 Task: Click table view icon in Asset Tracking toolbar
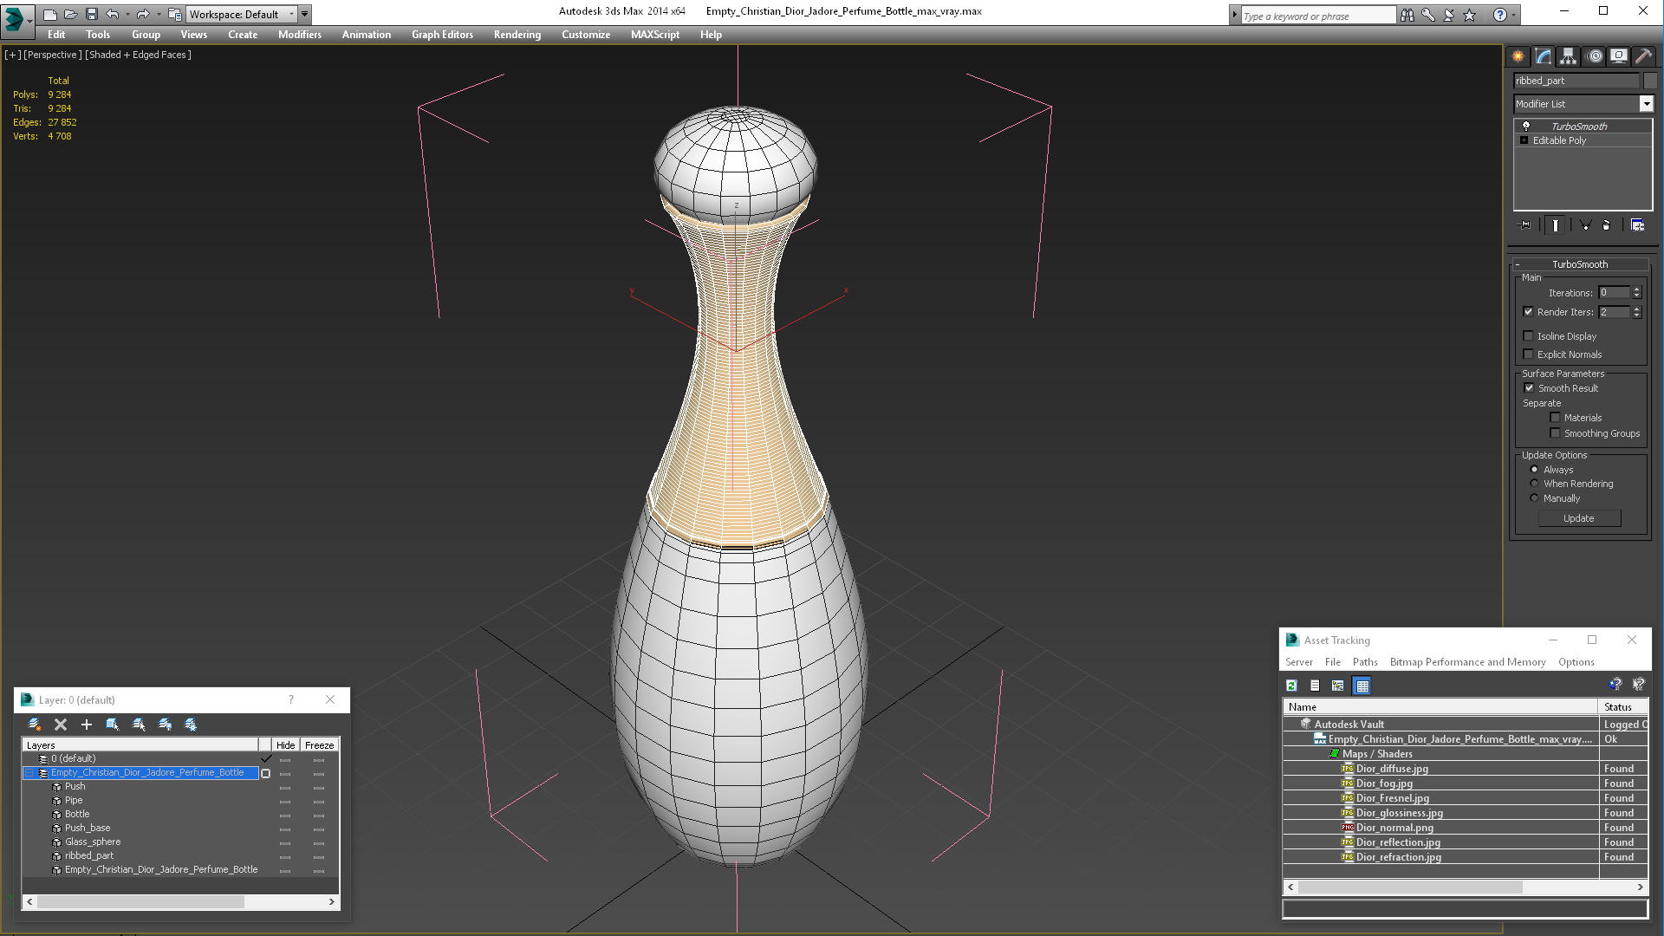click(x=1362, y=686)
